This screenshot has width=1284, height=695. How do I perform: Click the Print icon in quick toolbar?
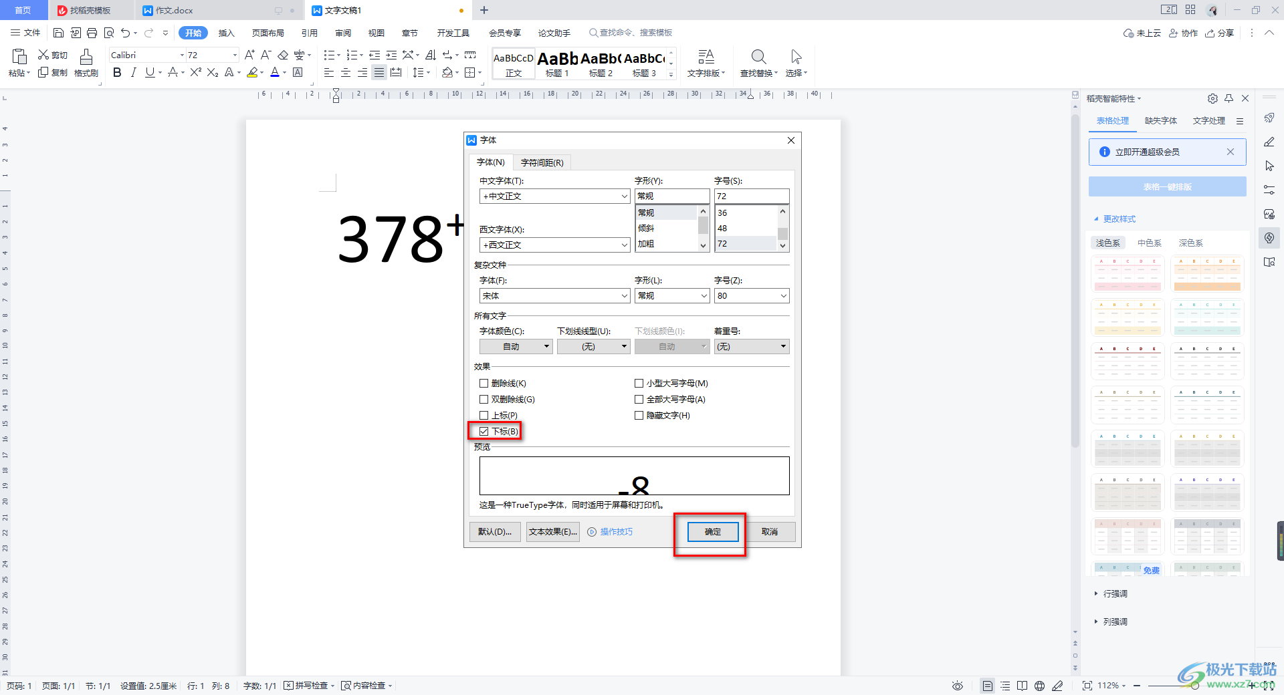[92, 33]
